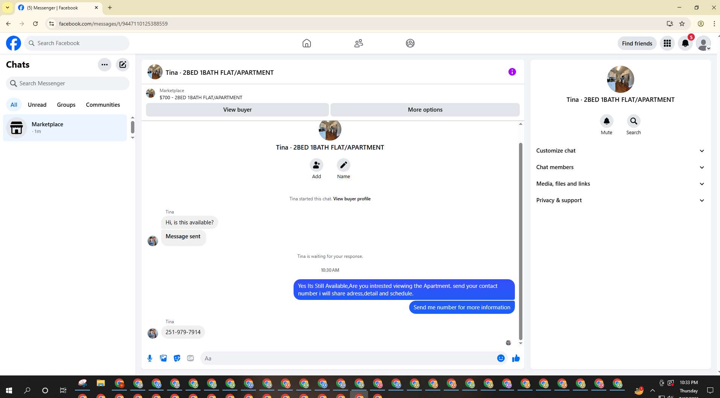Open the Chrome profile icon
Image resolution: width=720 pixels, height=398 pixels.
701,24
